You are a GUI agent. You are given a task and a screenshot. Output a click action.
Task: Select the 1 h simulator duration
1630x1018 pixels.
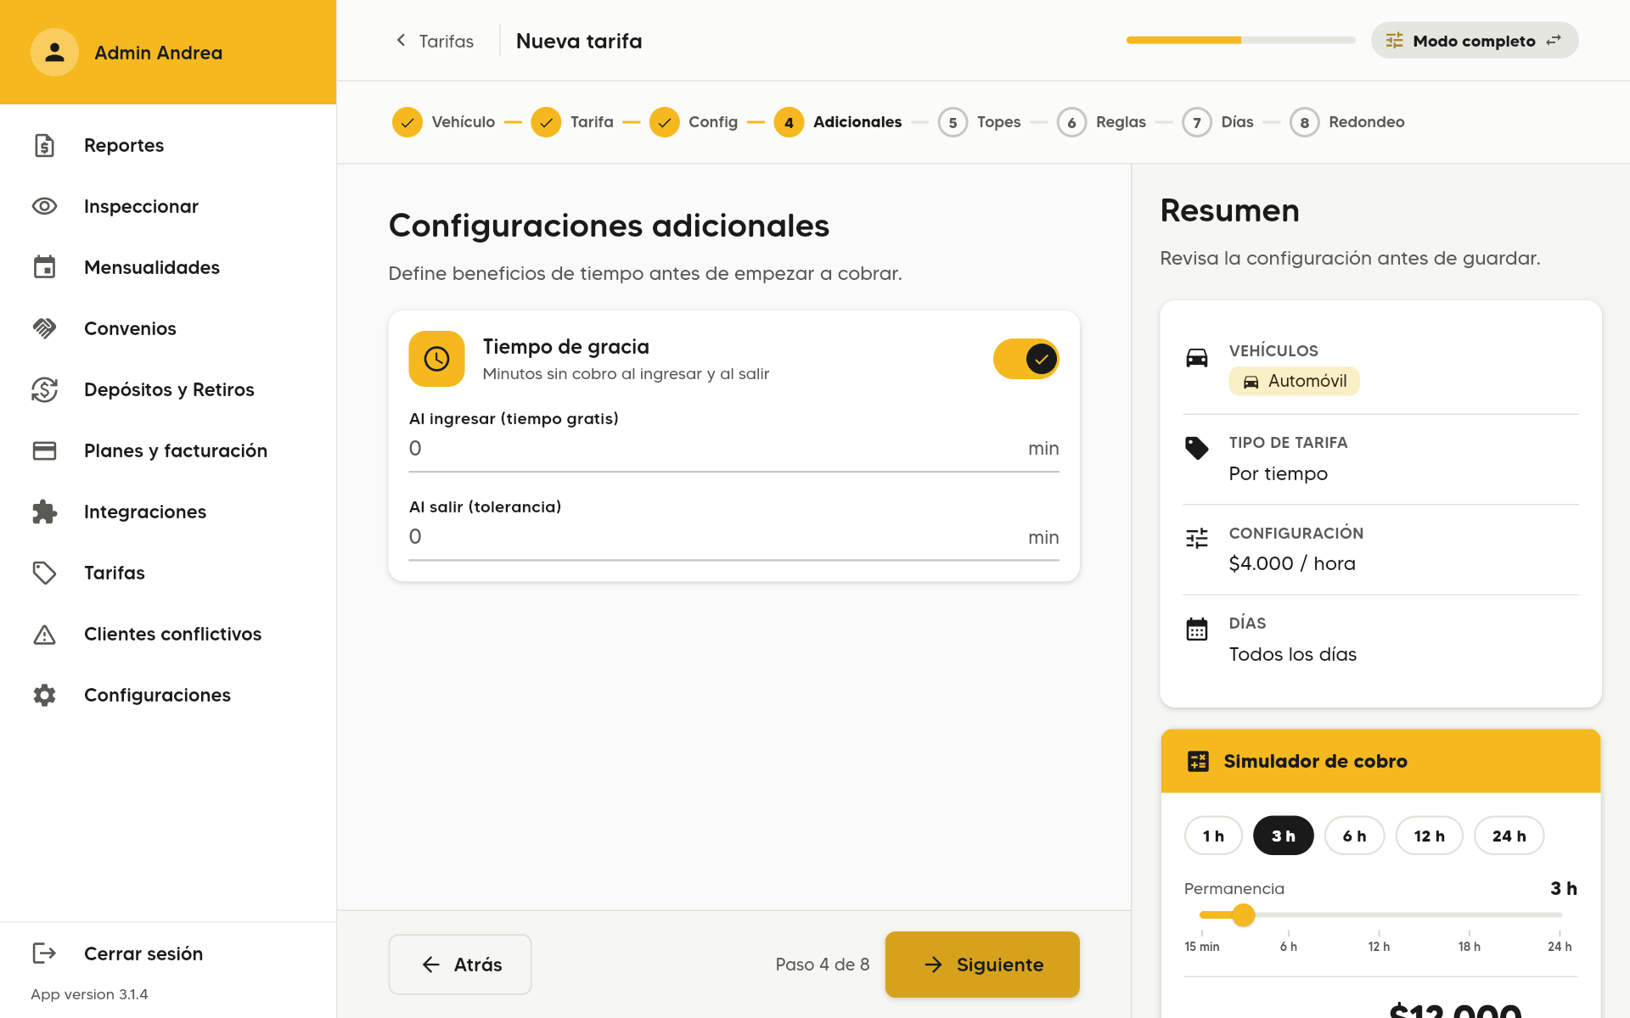[1213, 836]
